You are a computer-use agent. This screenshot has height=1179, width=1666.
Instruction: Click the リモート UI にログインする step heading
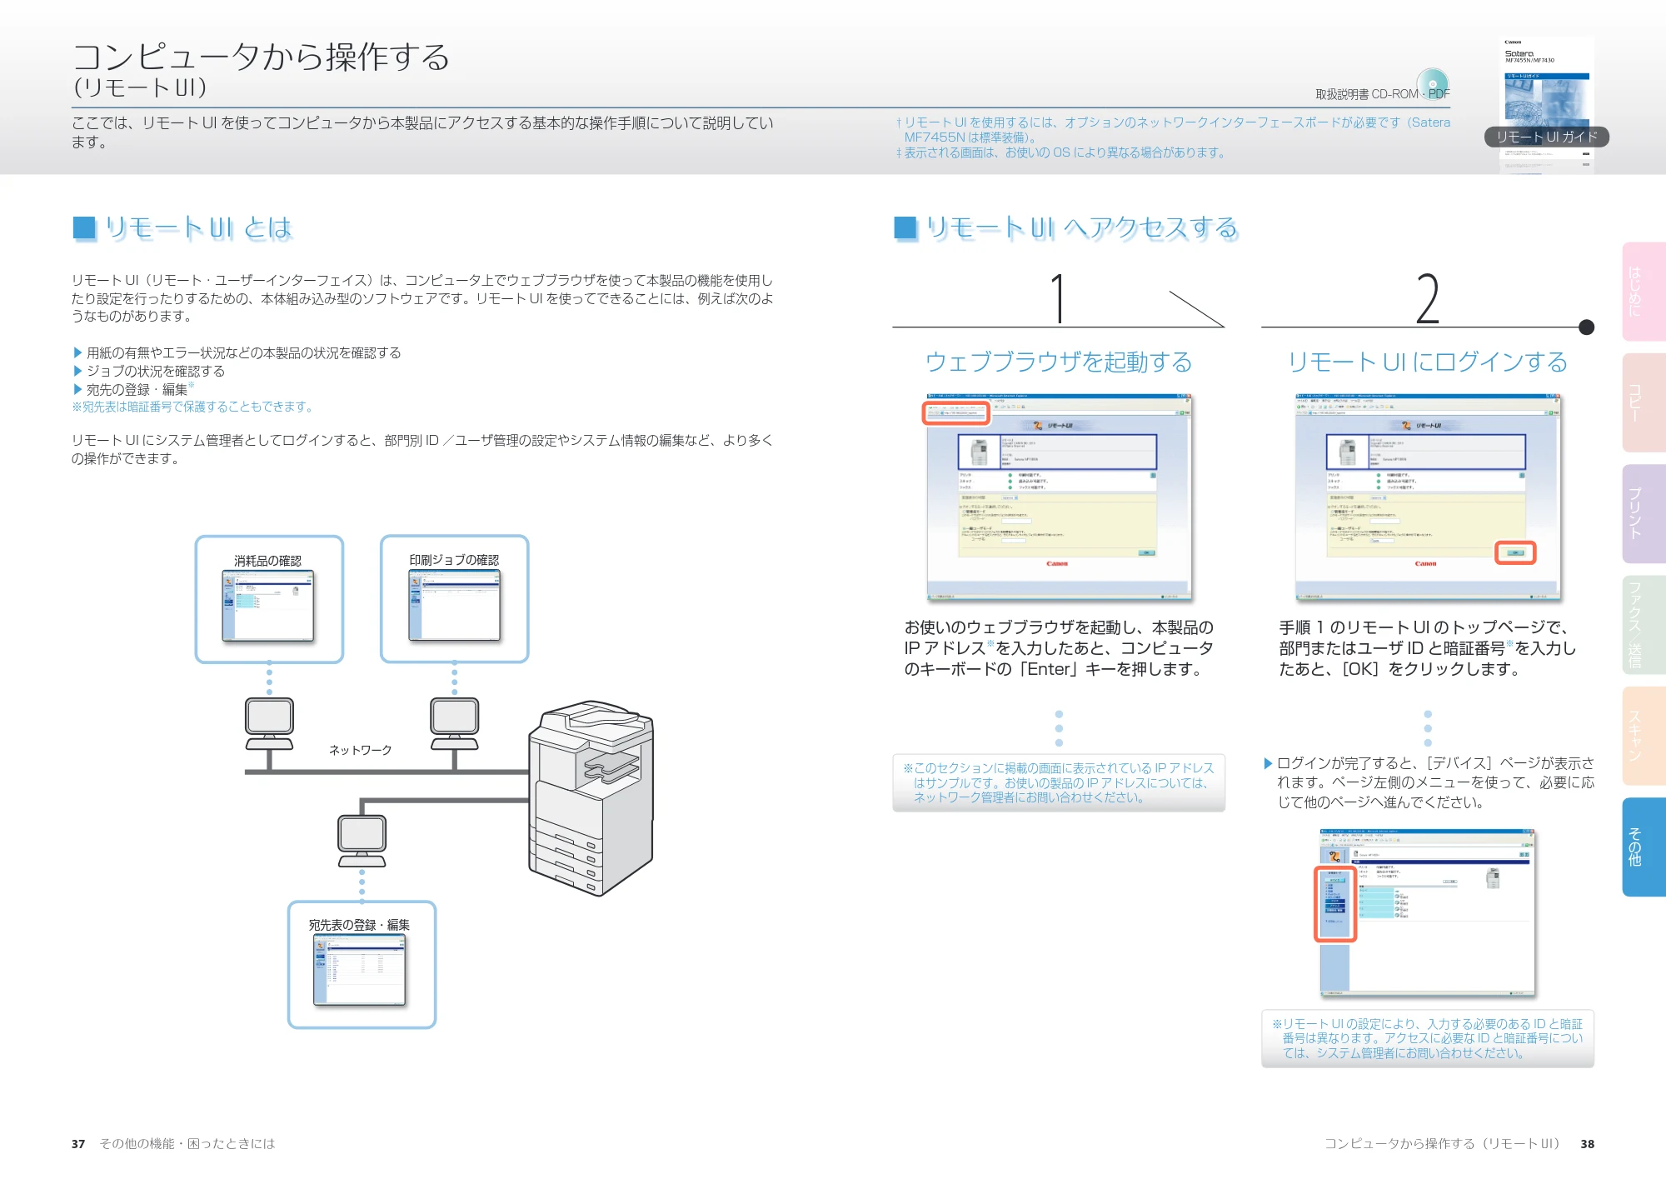point(1427,362)
